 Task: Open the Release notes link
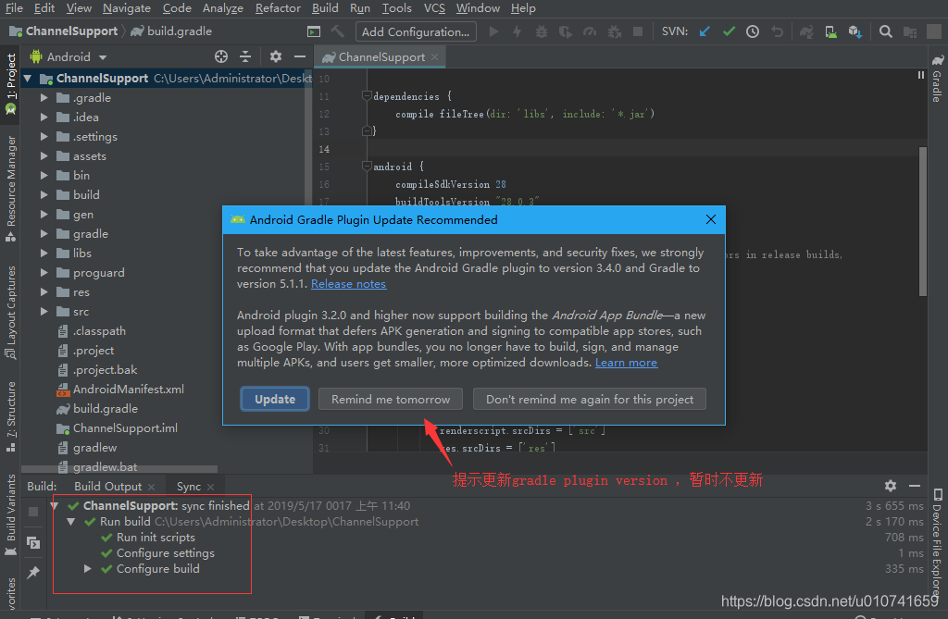click(x=348, y=283)
